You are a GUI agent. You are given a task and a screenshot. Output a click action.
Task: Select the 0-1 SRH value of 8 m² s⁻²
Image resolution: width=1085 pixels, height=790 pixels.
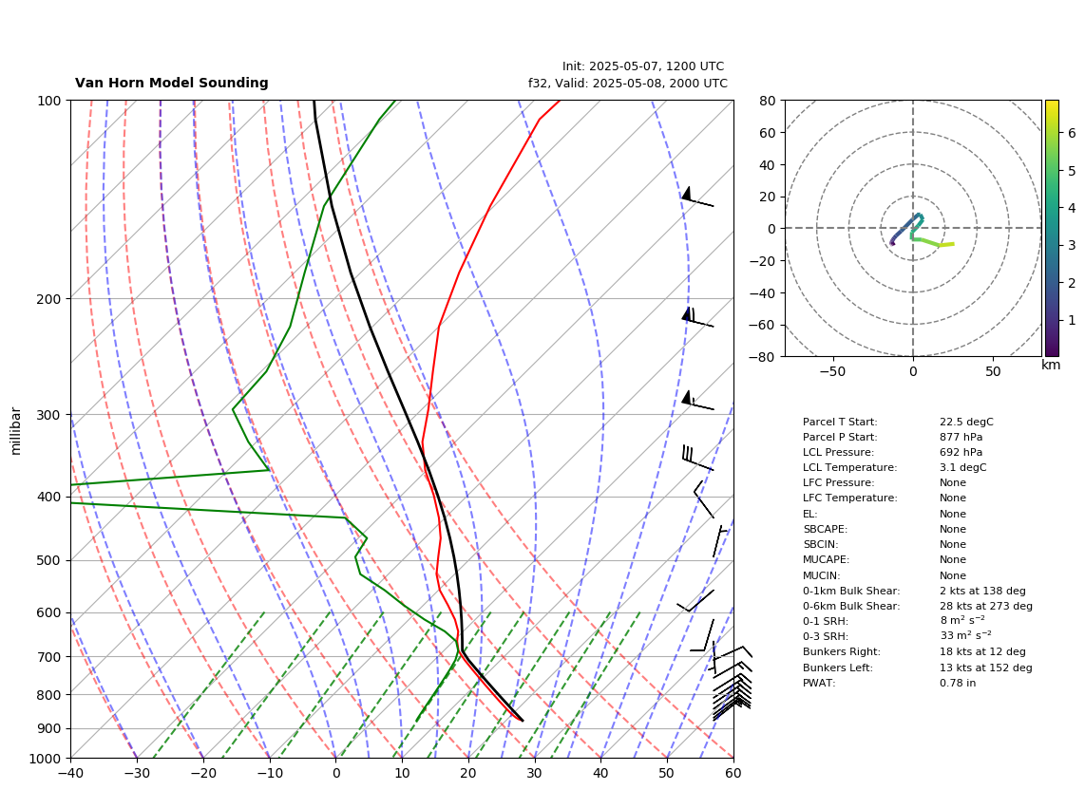pos(962,621)
